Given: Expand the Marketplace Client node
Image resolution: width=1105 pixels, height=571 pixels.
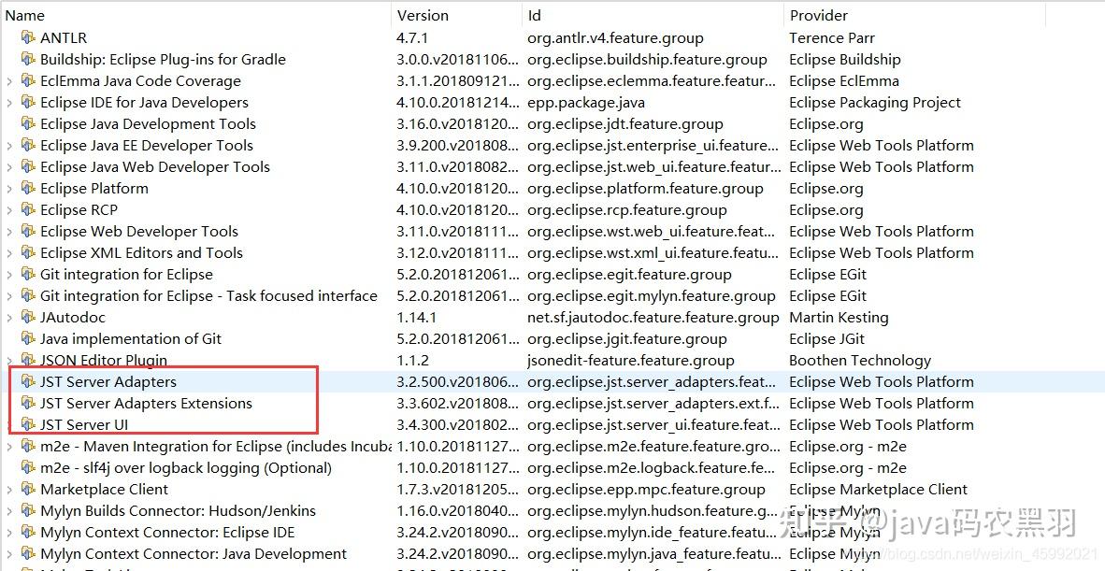Looking at the screenshot, I should tap(9, 490).
